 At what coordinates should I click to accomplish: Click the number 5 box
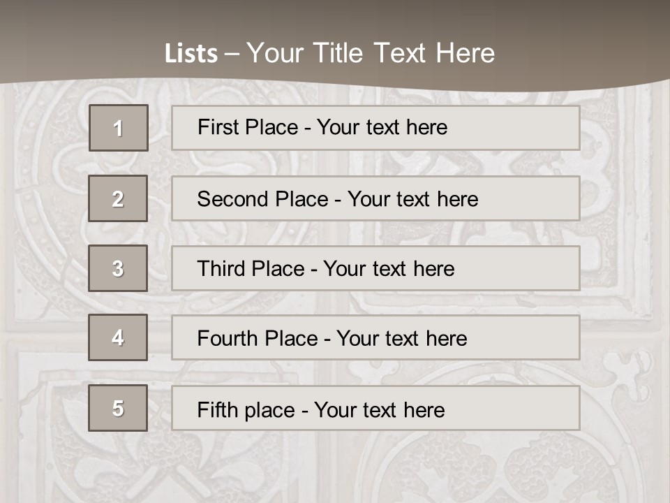[x=118, y=408]
